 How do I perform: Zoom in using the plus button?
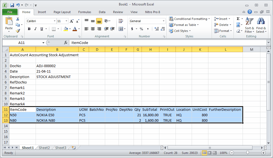[263, 153]
